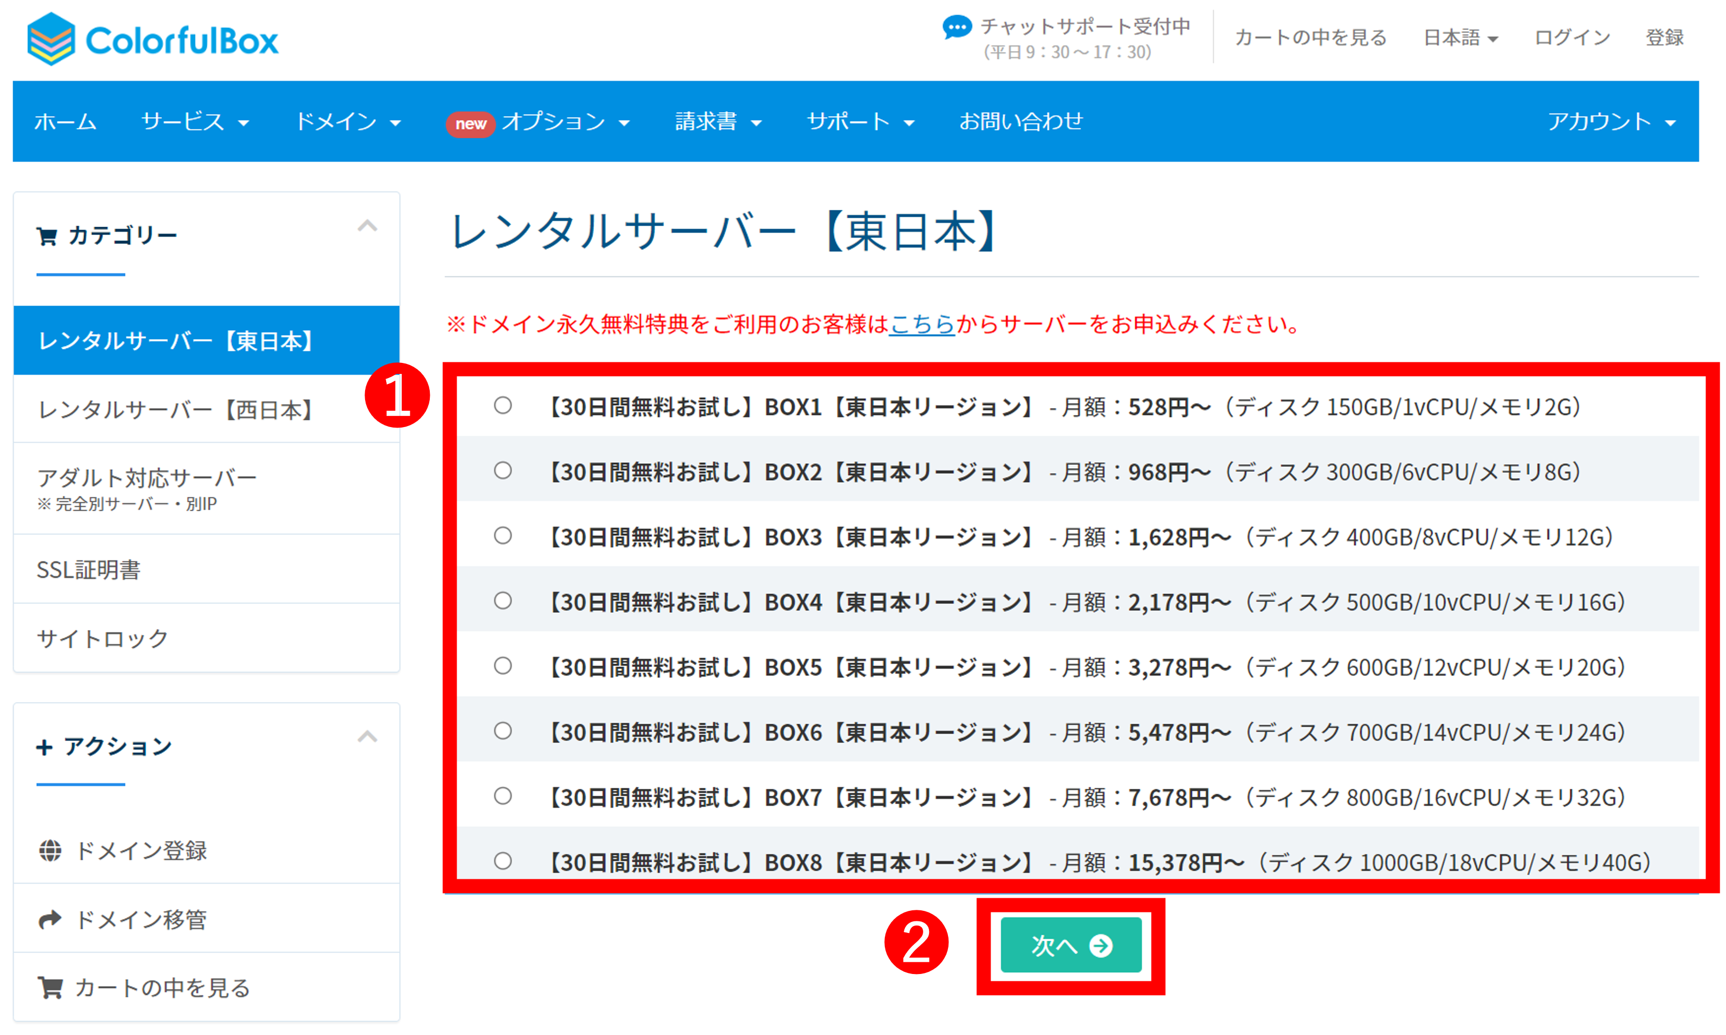Select the BOX4 2,178円 plan radio button
1726x1035 pixels.
tap(502, 601)
